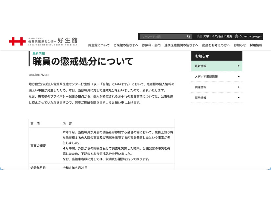Select メディア掲載情報 in sidebar

point(217,77)
